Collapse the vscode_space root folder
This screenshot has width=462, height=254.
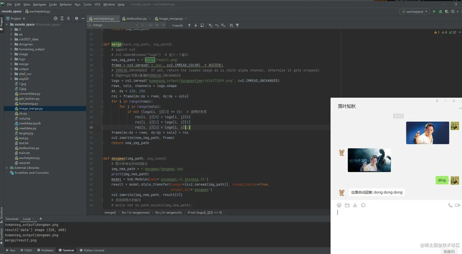pos(7,24)
